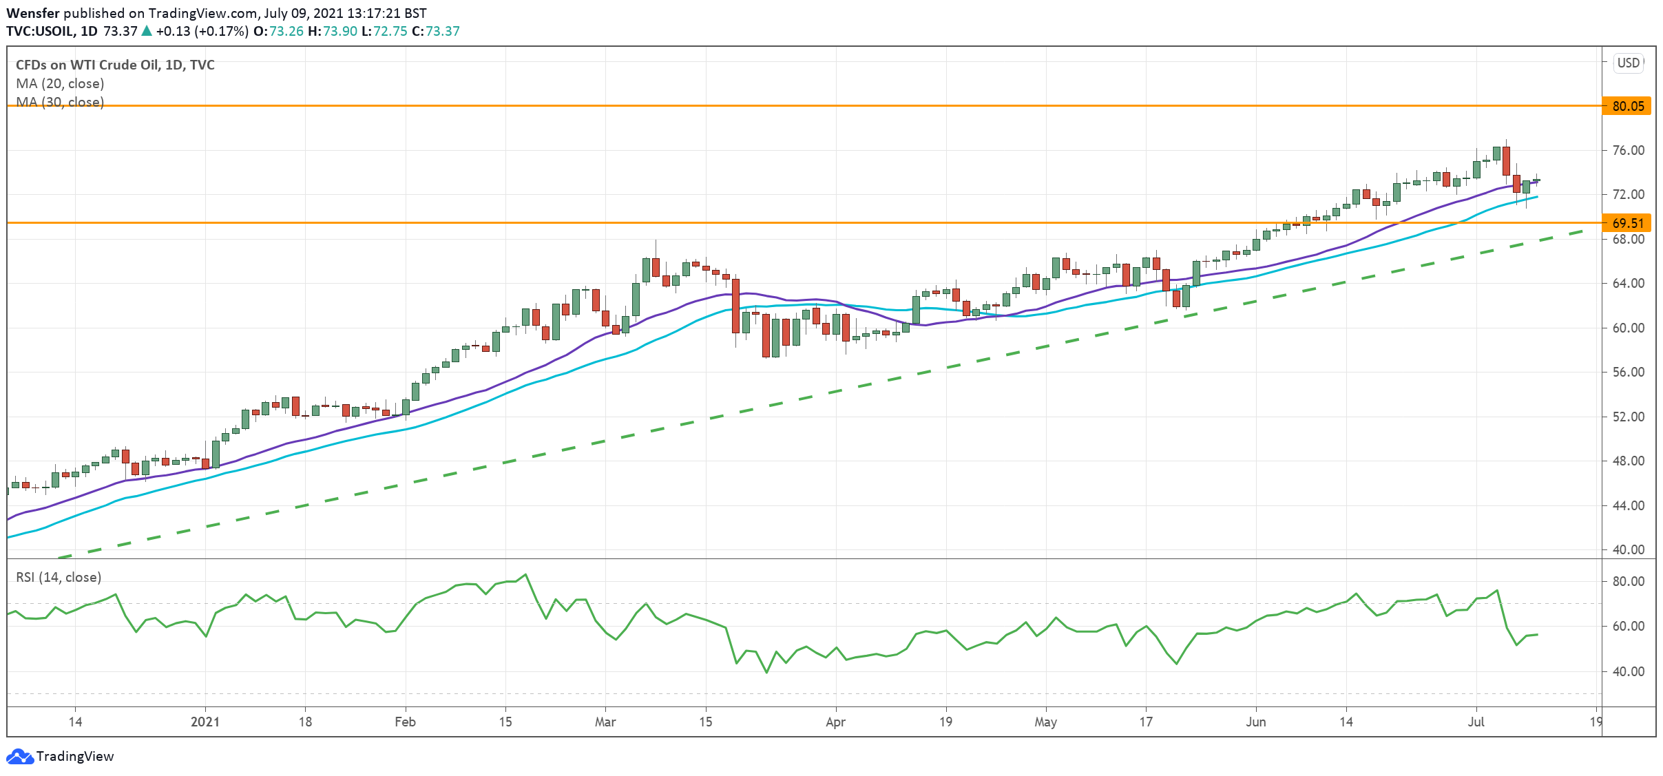Click the Jul label on time axis
Screen dimensions: 1663x776
click(1476, 722)
